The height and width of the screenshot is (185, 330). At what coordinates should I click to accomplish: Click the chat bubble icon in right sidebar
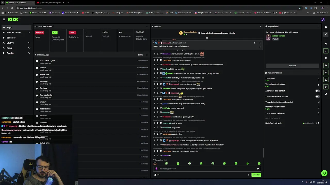(x=326, y=65)
